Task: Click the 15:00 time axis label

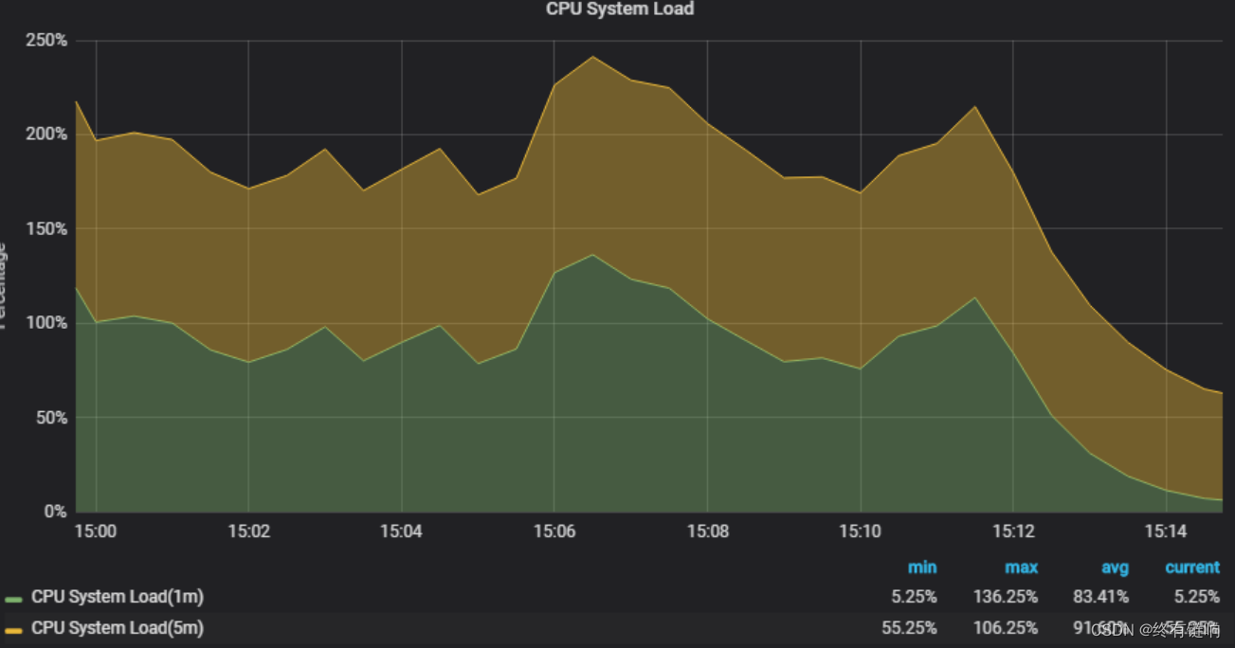Action: point(96,531)
